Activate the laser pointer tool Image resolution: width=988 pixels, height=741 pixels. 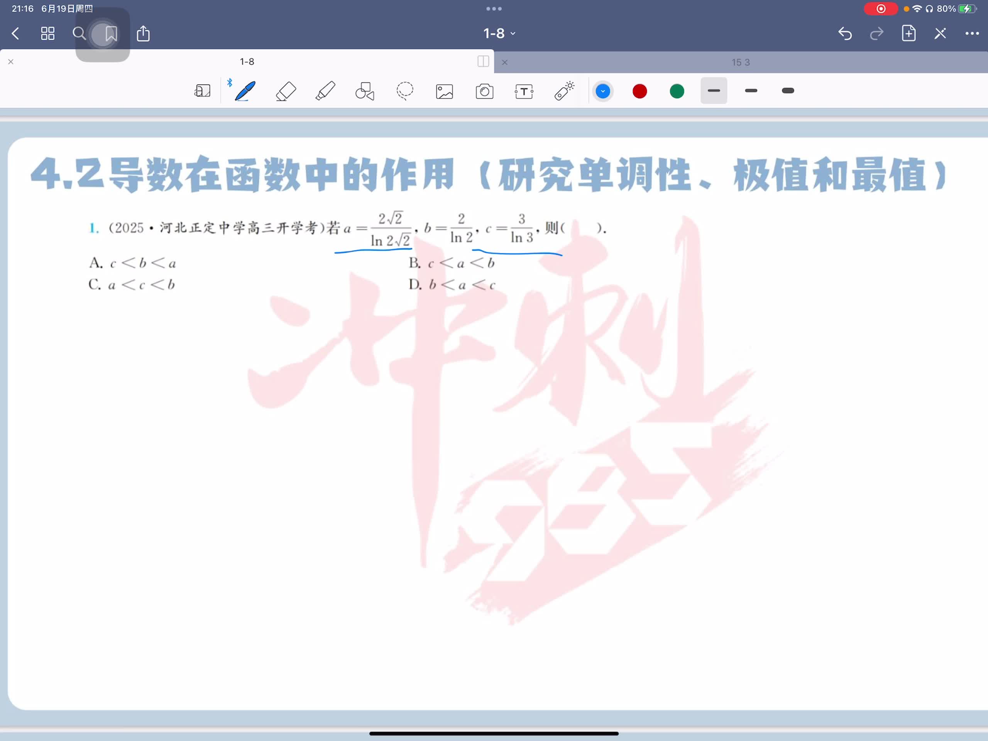pos(564,91)
